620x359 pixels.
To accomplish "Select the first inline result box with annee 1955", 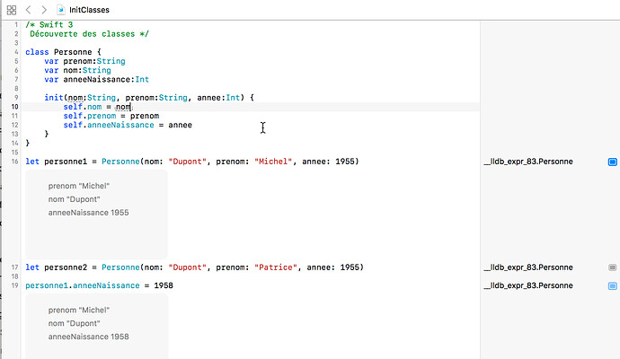I will coord(96,215).
